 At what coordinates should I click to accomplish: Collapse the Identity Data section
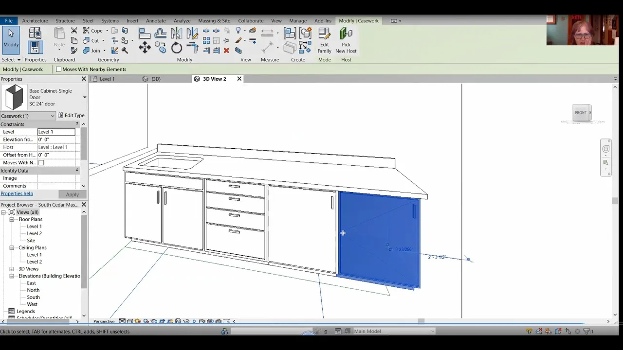pyautogui.click(x=77, y=170)
